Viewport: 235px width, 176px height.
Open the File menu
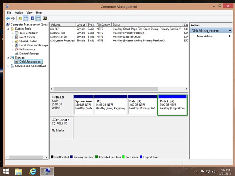pos(9,12)
